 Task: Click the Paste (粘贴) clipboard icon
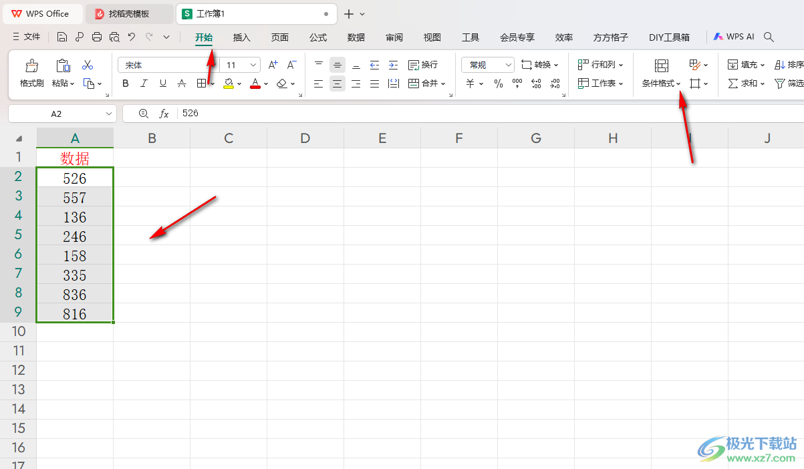[x=63, y=65]
